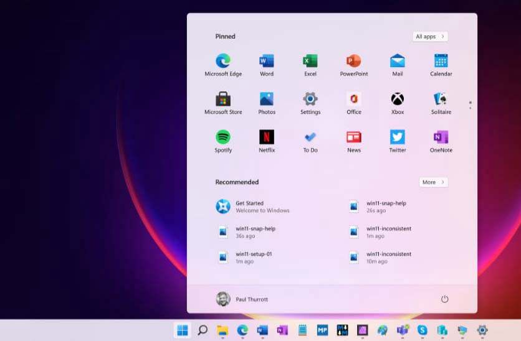The height and width of the screenshot is (341, 521).
Task: Open the pinned Netflix app
Action: [267, 141]
